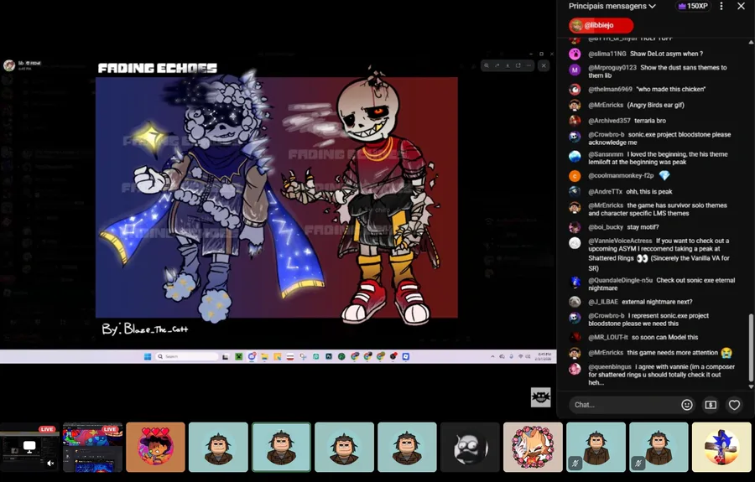This screenshot has height=482, width=755.
Task: Select the first LIVE screen-share thumbnail
Action: pos(30,448)
